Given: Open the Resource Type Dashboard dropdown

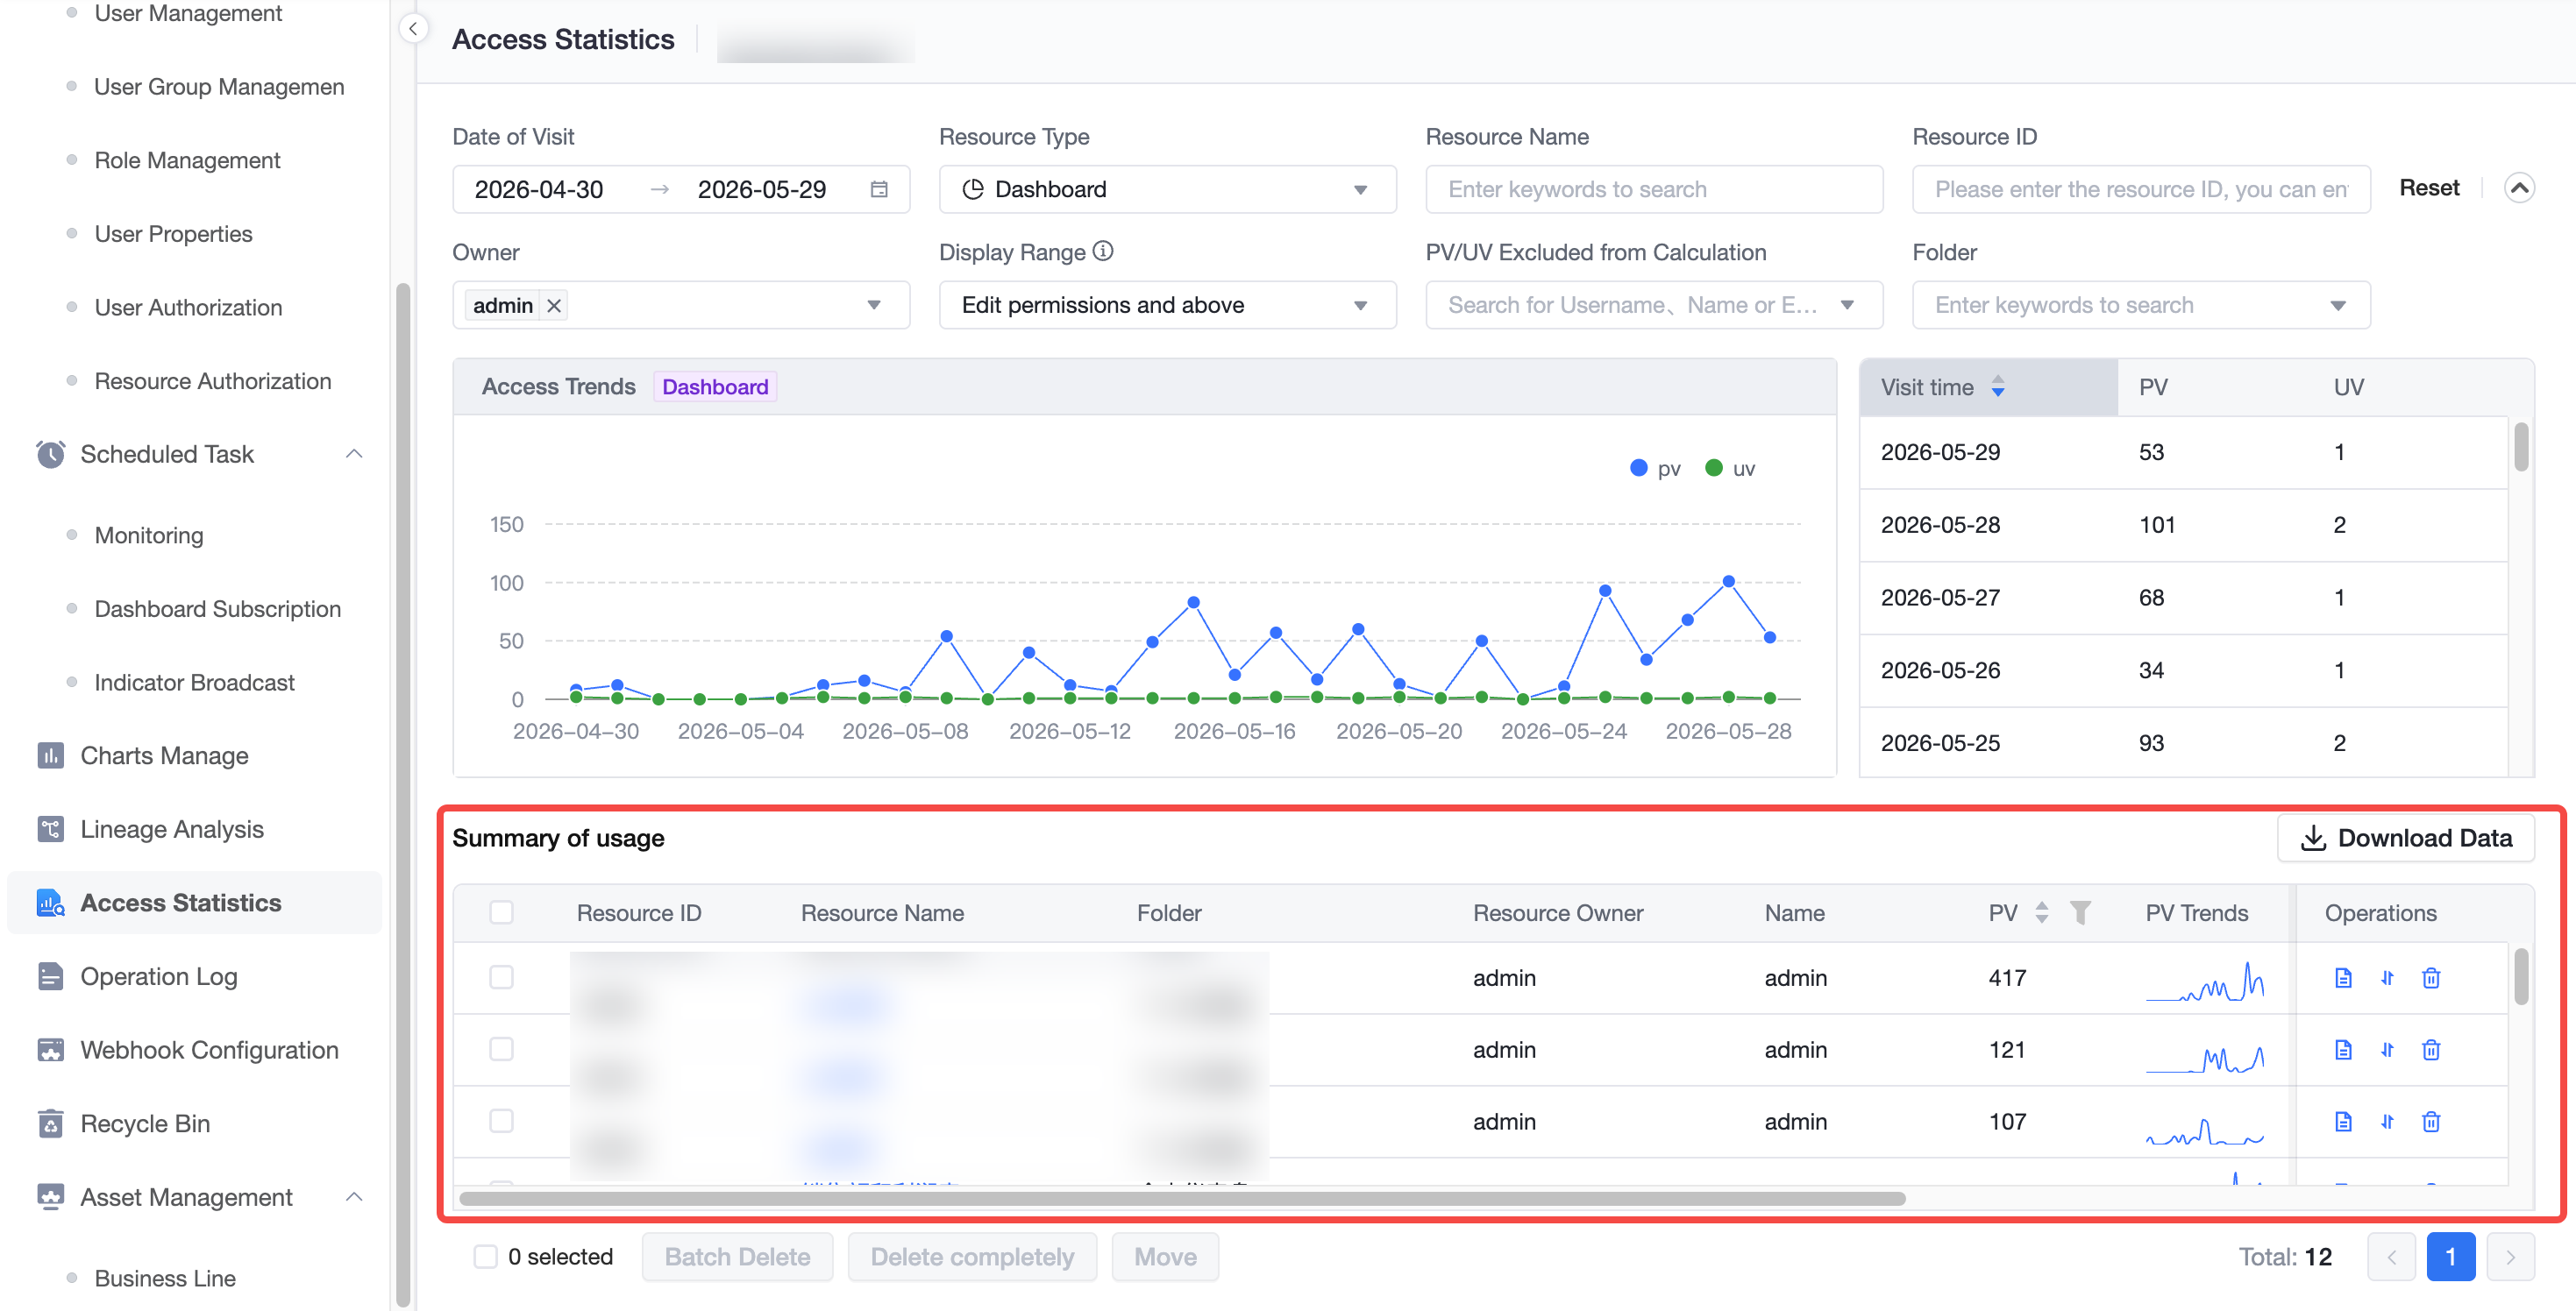Looking at the screenshot, I should [1167, 189].
